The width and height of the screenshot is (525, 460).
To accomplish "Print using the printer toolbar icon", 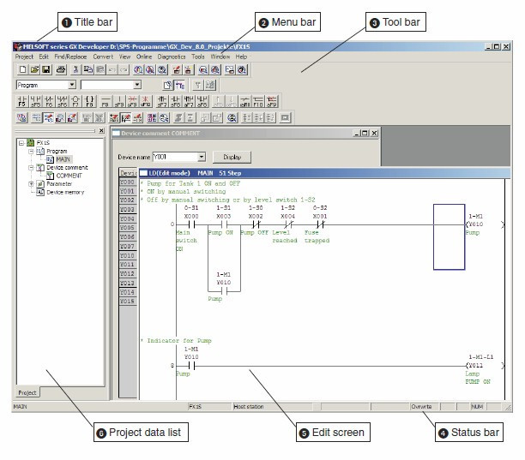I will (61, 69).
